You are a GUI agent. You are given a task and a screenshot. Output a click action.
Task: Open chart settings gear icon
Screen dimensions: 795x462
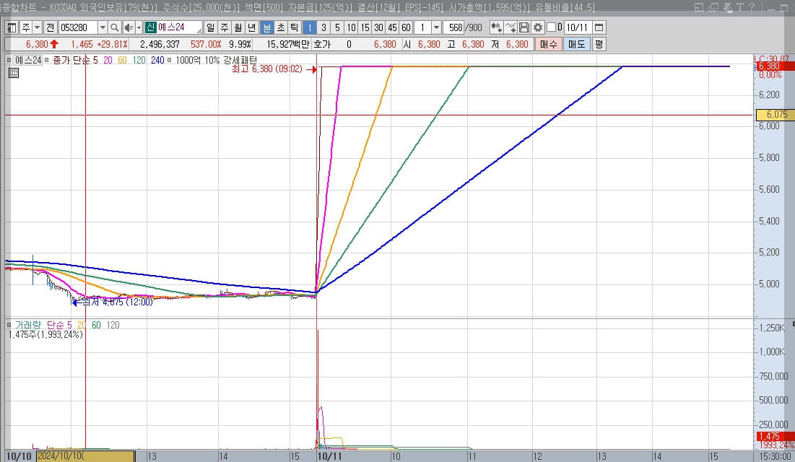pyautogui.click(x=538, y=27)
